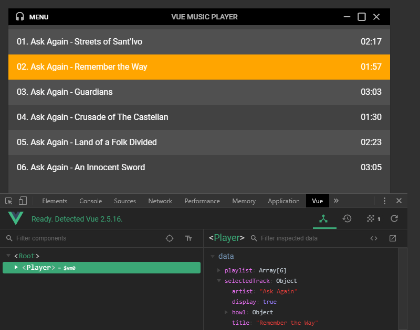This screenshot has height=330, width=420.
Task: Activate the DevTools inspect element picker icon
Action: pos(8,201)
